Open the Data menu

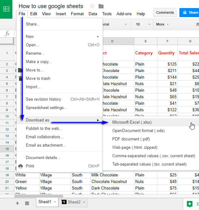[x=93, y=14]
